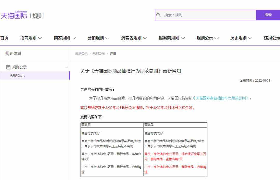280x180 pixels.
Task: Open the 《天猫国际商品抽检行为规范总则》 blue link
Action: coord(221,98)
